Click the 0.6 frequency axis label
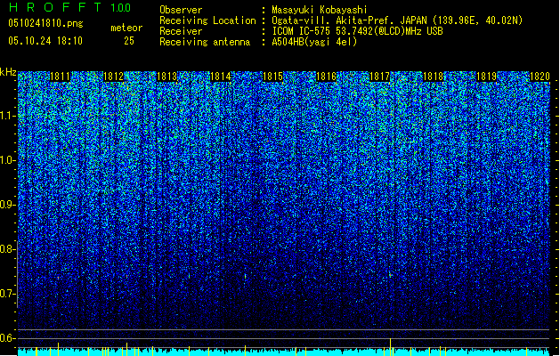The width and height of the screenshot is (560, 356). click(8, 338)
